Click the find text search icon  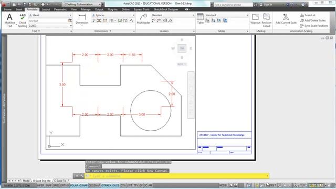tap(70, 20)
